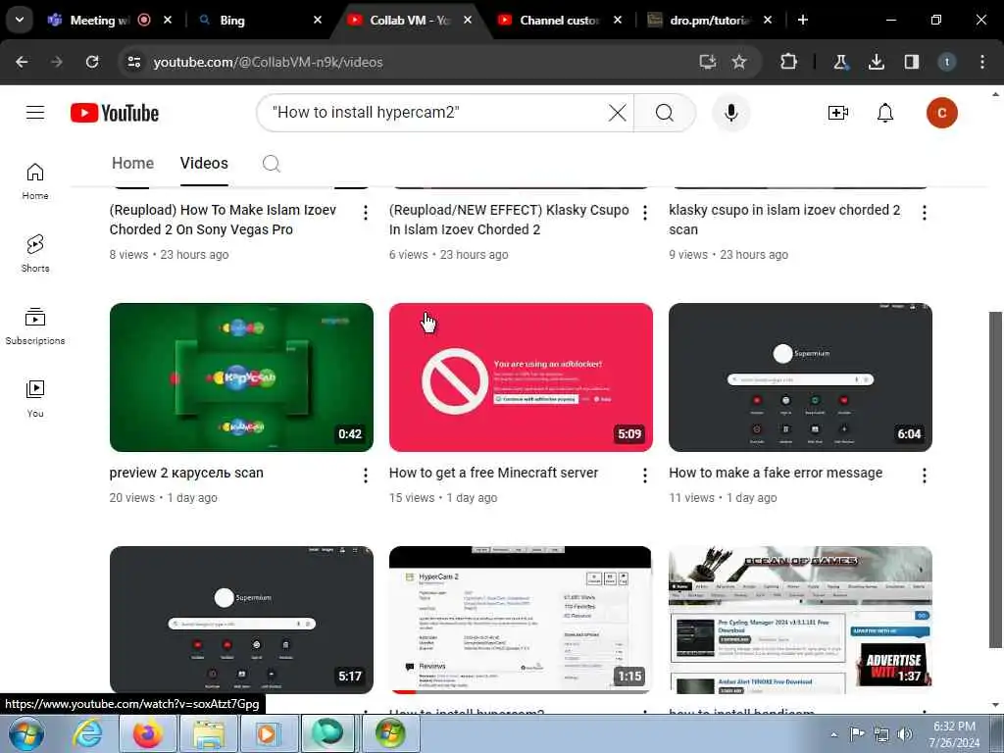
Task: View site information icon in address bar
Action: (x=133, y=62)
